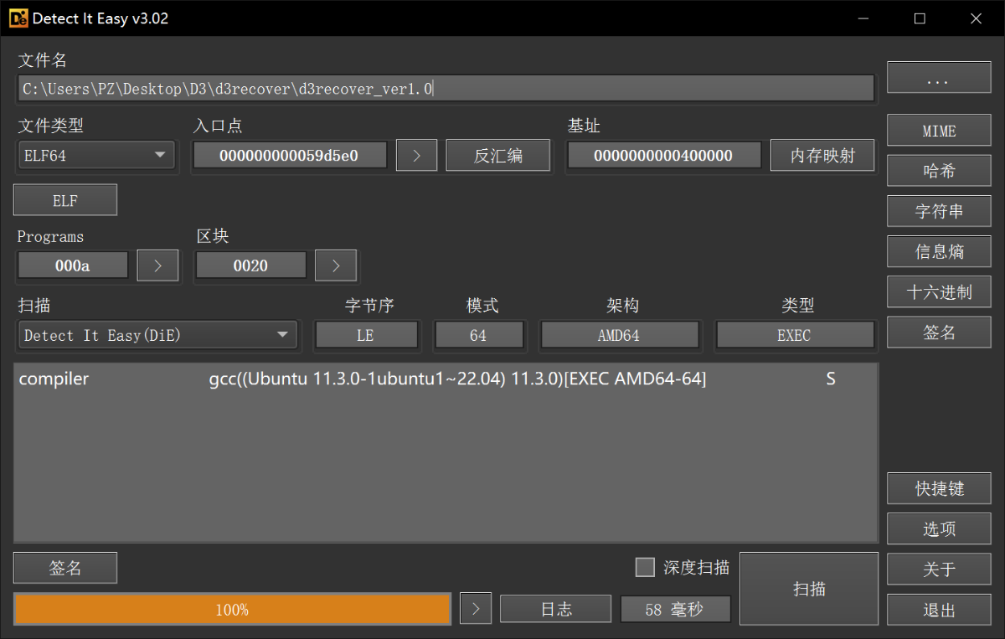
Task: Open the 选项 options button
Action: tap(939, 528)
